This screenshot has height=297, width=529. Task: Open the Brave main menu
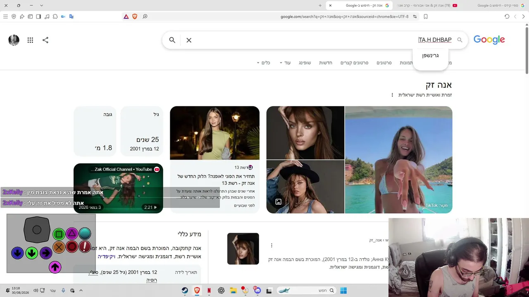coord(5,16)
